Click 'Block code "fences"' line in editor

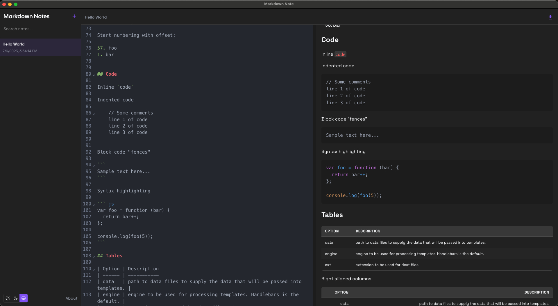(124, 152)
